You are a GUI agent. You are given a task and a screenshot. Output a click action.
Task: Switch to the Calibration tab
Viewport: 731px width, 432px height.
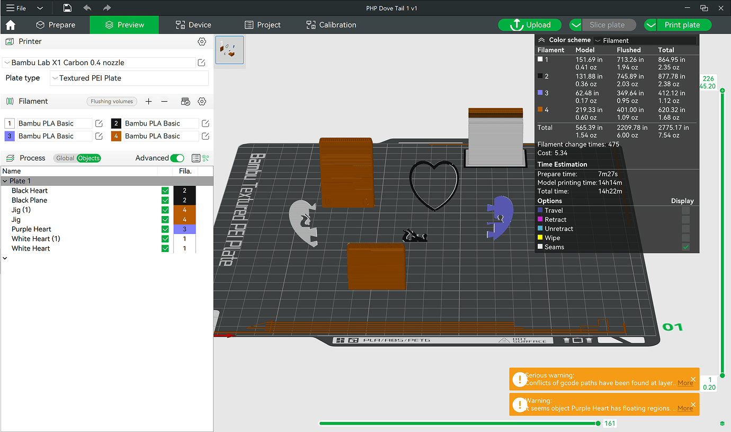point(331,25)
